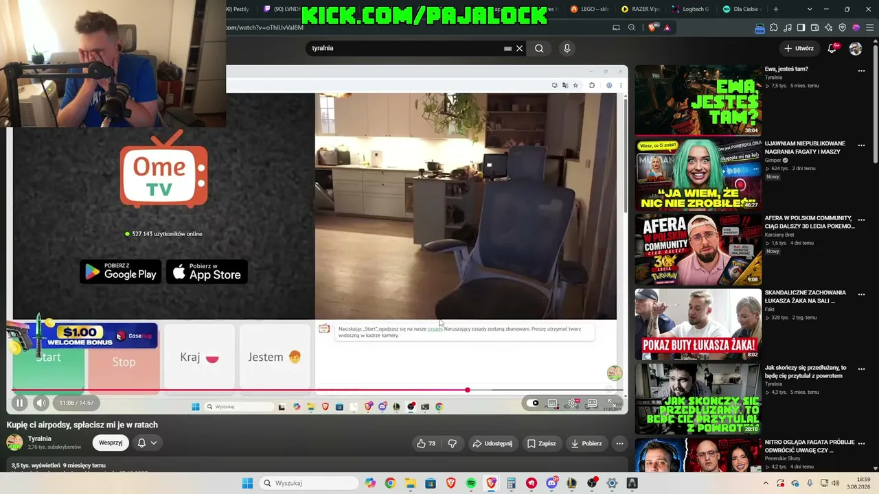
Task: Expand the notification bell dropdown for Tyralnia
Action: (147, 443)
